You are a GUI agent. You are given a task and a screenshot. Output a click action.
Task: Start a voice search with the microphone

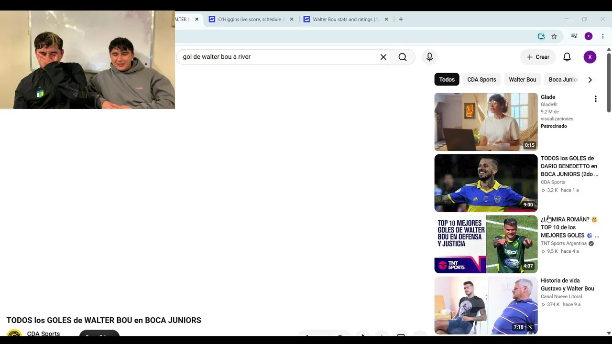pyautogui.click(x=429, y=57)
